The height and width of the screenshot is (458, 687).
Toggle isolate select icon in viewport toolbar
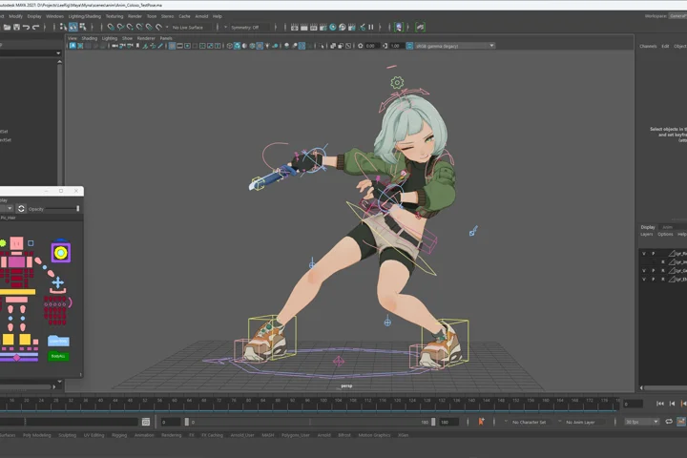(323, 46)
